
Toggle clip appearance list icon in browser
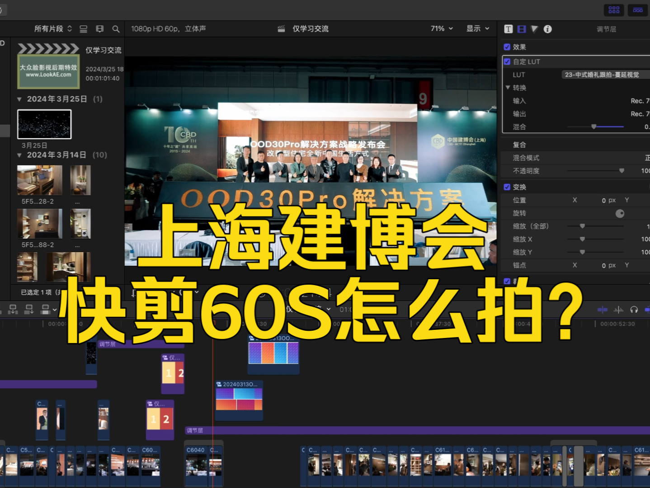[84, 29]
